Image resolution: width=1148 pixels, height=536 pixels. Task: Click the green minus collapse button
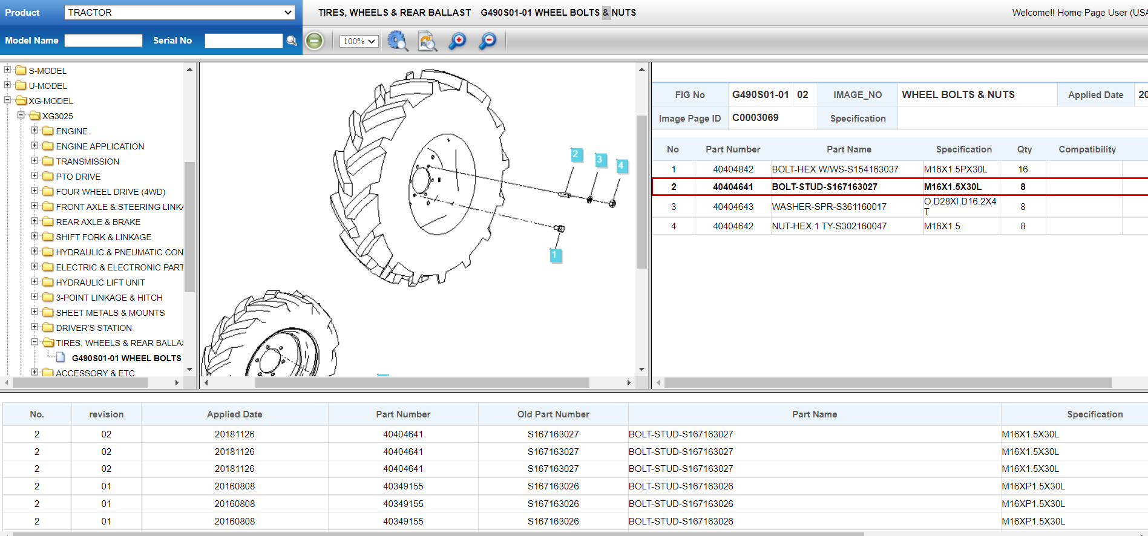pyautogui.click(x=314, y=41)
